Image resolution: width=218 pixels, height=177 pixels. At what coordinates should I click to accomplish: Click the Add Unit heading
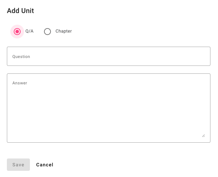coord(20,11)
